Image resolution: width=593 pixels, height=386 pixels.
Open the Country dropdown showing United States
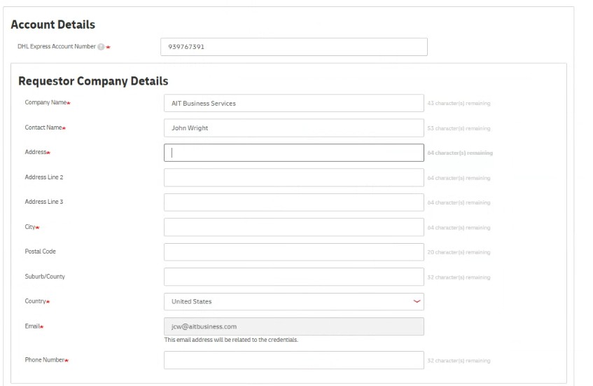293,302
